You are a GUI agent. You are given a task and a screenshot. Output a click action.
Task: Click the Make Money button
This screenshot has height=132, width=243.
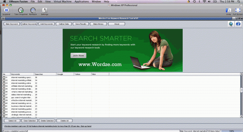pyautogui.click(x=98, y=24)
